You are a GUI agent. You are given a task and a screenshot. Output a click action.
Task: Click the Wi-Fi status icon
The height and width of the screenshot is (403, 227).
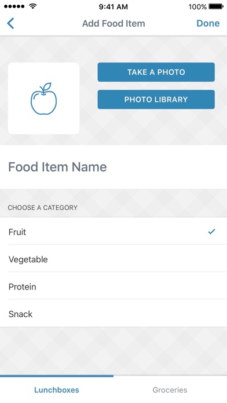click(32, 6)
